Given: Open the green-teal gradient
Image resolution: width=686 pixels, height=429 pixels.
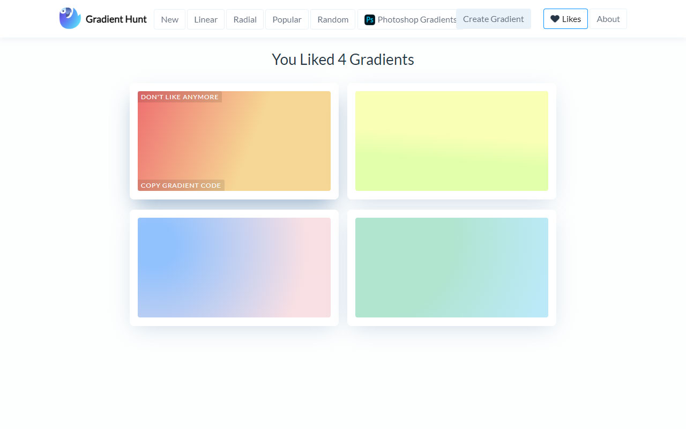Looking at the screenshot, I should click(451, 267).
